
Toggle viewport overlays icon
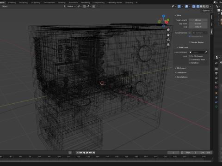click(186, 6)
